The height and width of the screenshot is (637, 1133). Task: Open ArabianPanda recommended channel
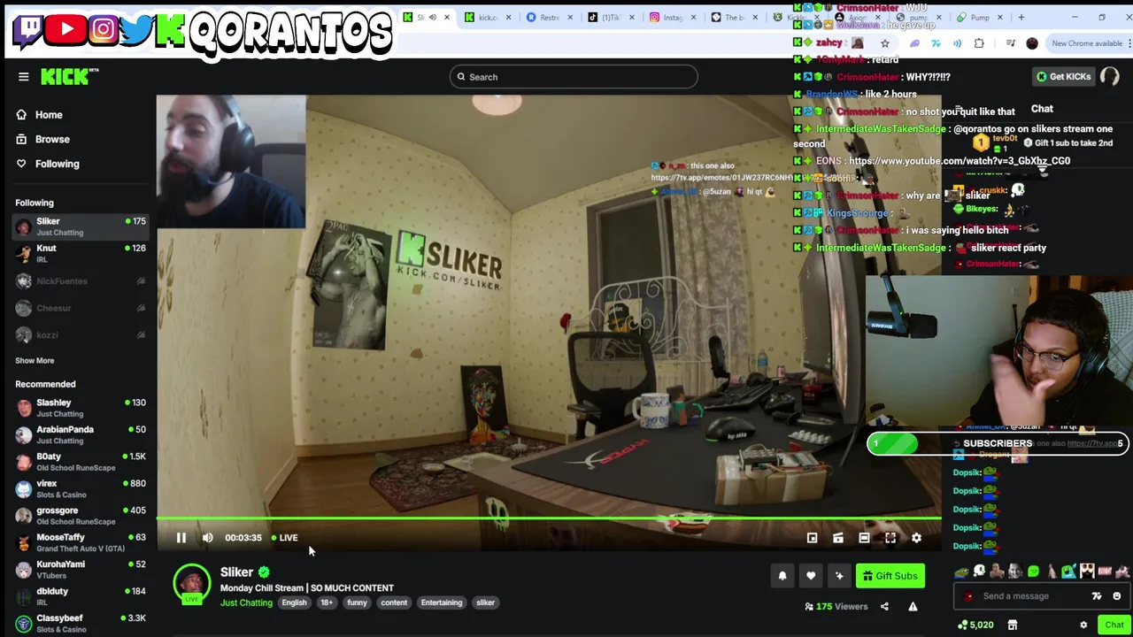click(x=80, y=434)
